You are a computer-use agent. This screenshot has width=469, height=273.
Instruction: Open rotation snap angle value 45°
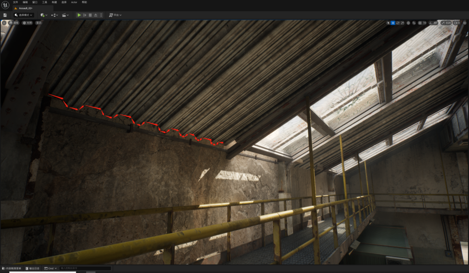(x=435, y=23)
